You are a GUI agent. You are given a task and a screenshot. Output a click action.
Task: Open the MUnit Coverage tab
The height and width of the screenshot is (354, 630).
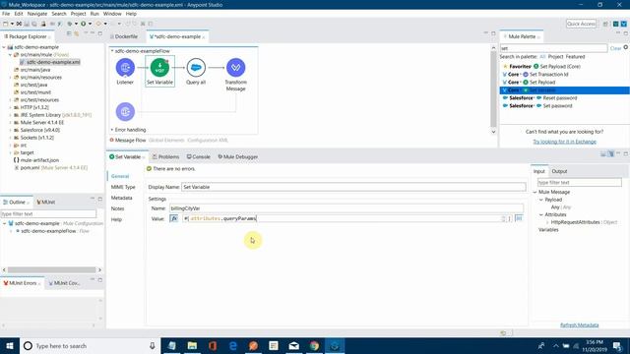[x=64, y=283]
